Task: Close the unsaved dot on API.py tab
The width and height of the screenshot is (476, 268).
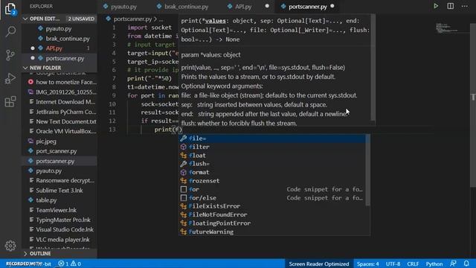Action: 267,6
